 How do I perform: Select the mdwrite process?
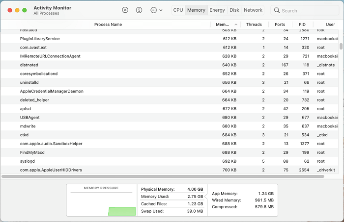[x=170, y=126]
